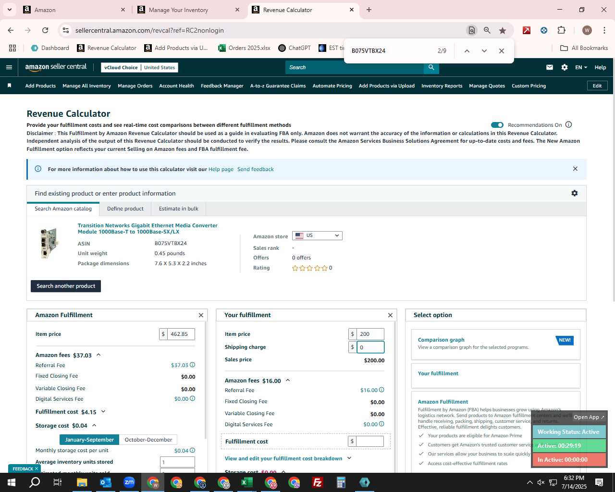The height and width of the screenshot is (492, 615).
Task: Select January-September storage period
Action: (x=89, y=440)
